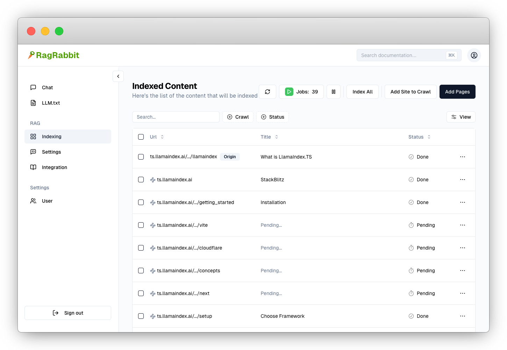Check the setup row checkbox
This screenshot has width=507, height=350.
[141, 316]
